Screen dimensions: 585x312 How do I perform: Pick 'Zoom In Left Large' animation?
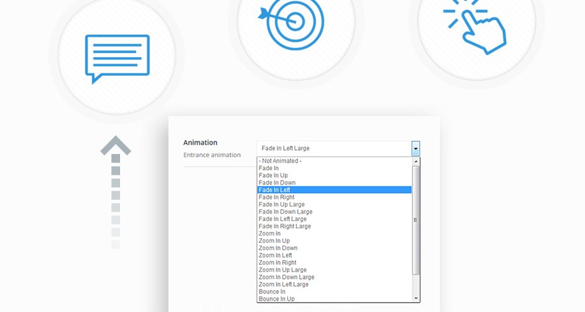click(x=334, y=284)
